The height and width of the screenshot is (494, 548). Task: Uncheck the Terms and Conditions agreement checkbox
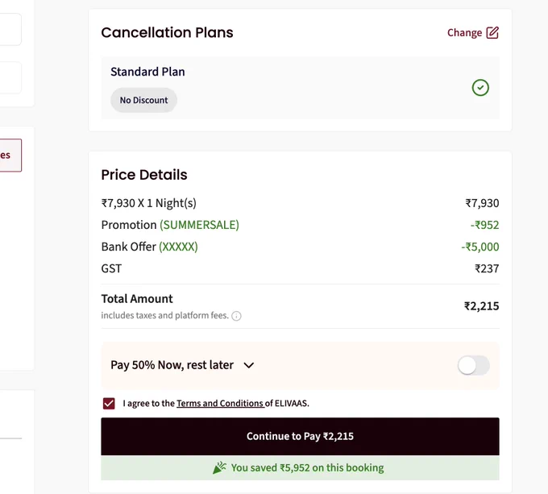point(109,404)
